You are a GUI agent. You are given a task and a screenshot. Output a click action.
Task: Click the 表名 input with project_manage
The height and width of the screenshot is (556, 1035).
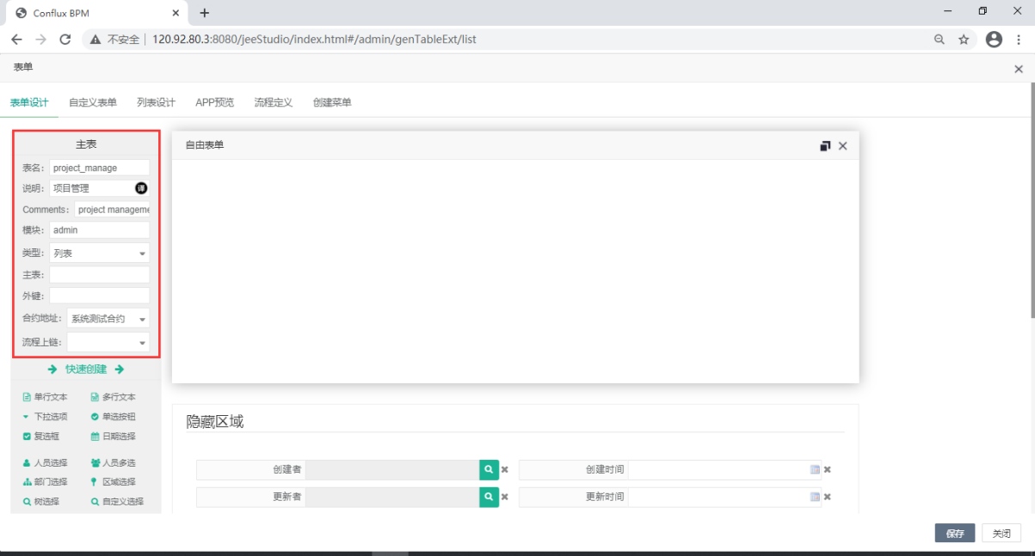tap(100, 168)
